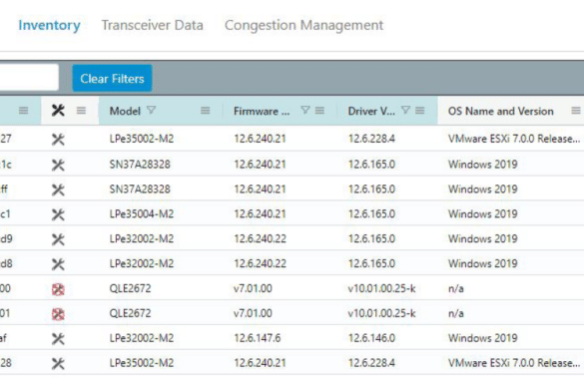Select the LPe35004-M2 model cell
Screen dimensions: 584x389
click(142, 214)
